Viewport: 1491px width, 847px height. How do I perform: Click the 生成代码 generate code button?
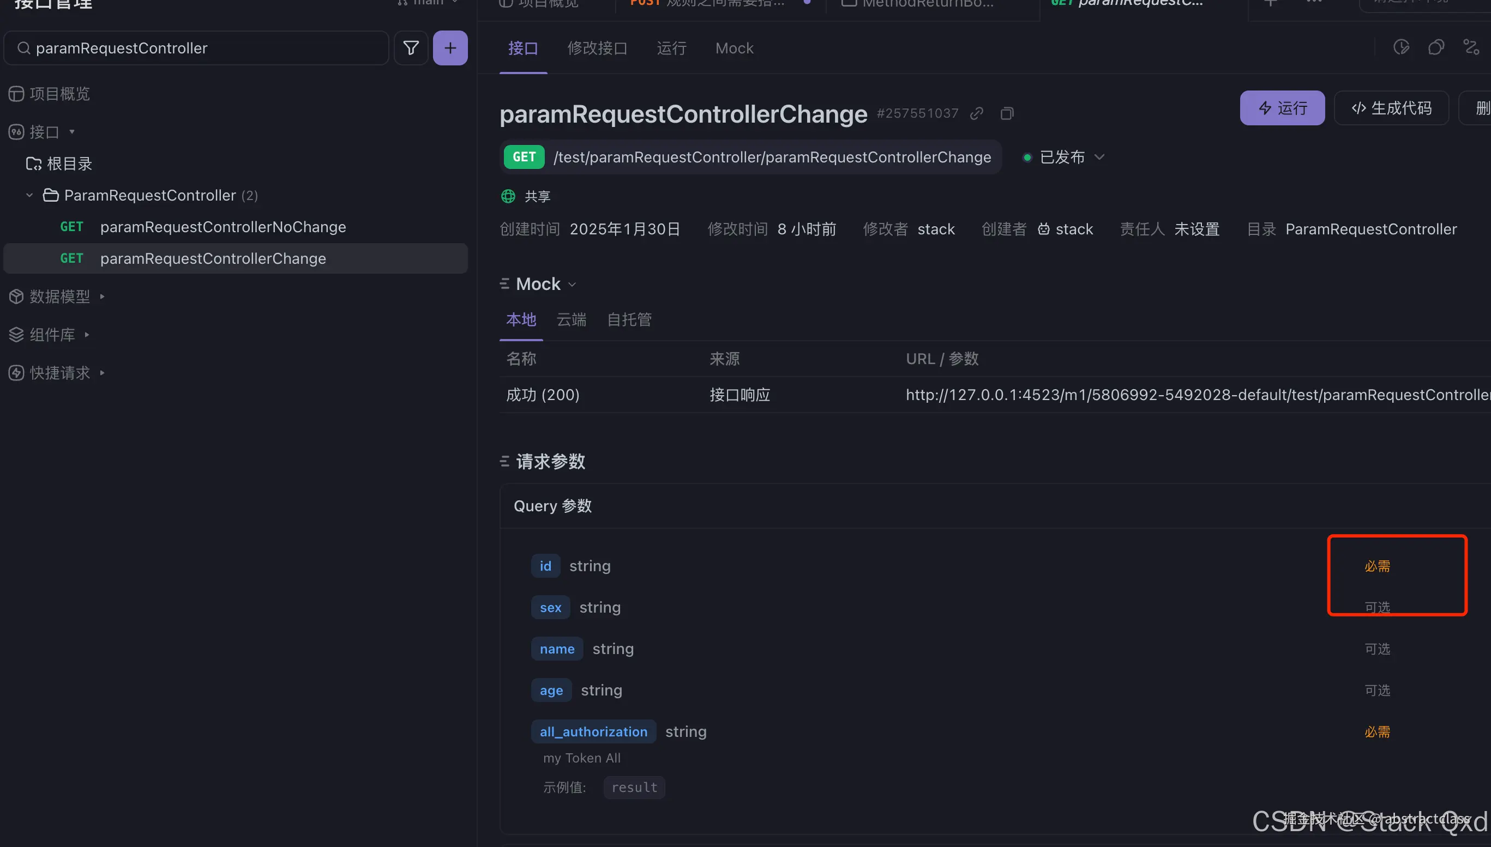pos(1391,107)
